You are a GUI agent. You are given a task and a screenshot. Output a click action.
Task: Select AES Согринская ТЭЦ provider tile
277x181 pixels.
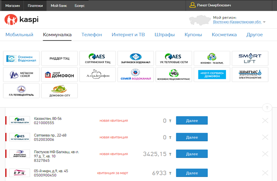(98, 58)
